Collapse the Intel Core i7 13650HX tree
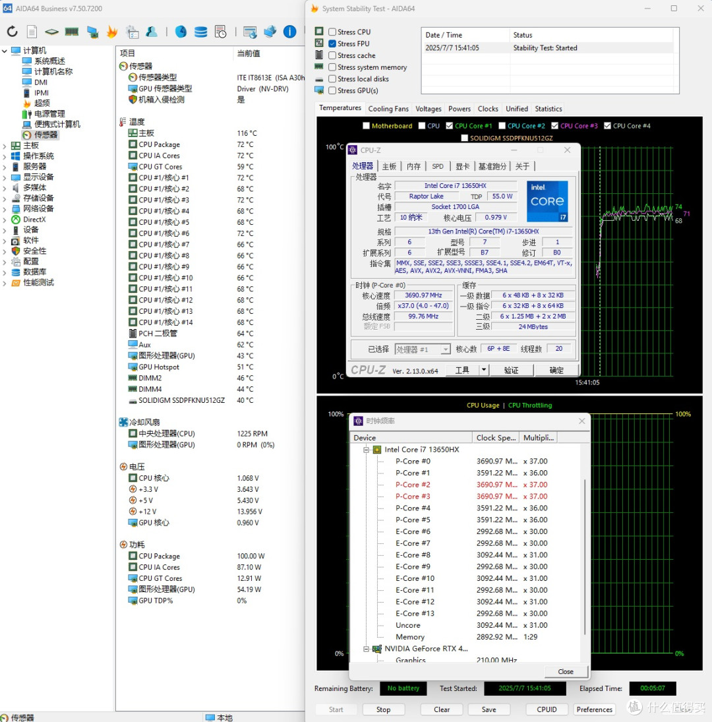The image size is (712, 722). pyautogui.click(x=367, y=450)
